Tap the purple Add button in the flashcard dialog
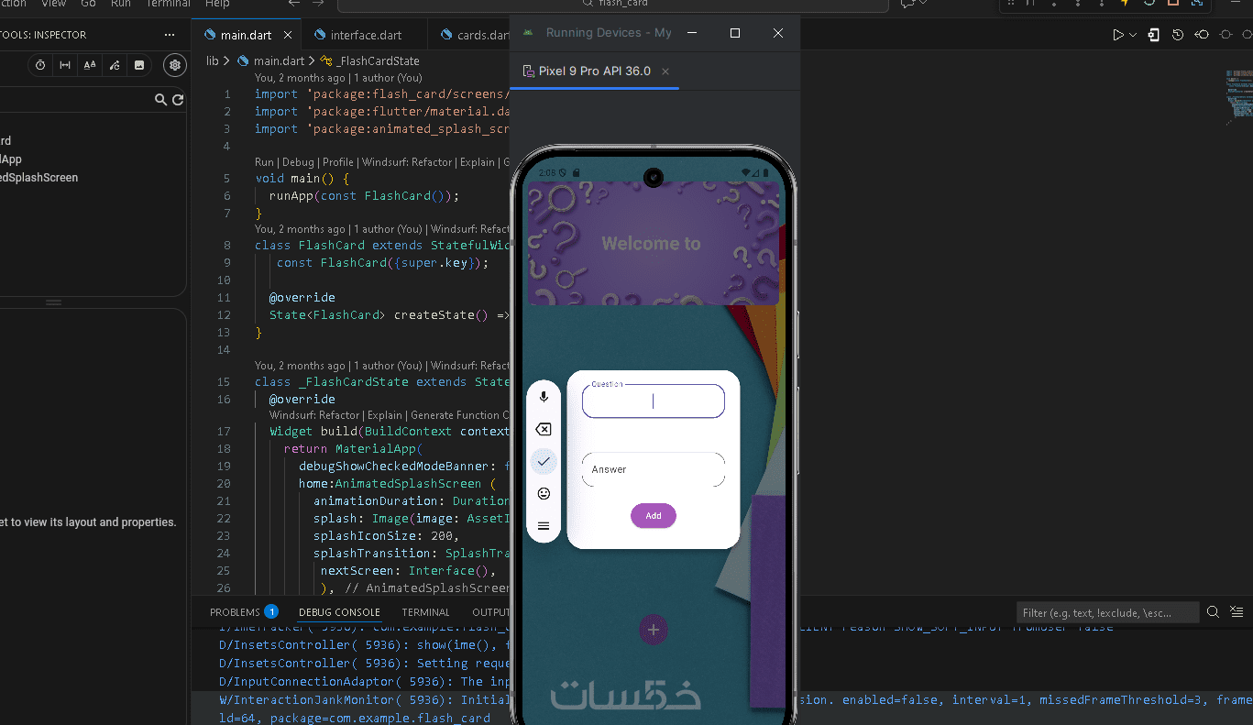The height and width of the screenshot is (725, 1253). point(654,516)
